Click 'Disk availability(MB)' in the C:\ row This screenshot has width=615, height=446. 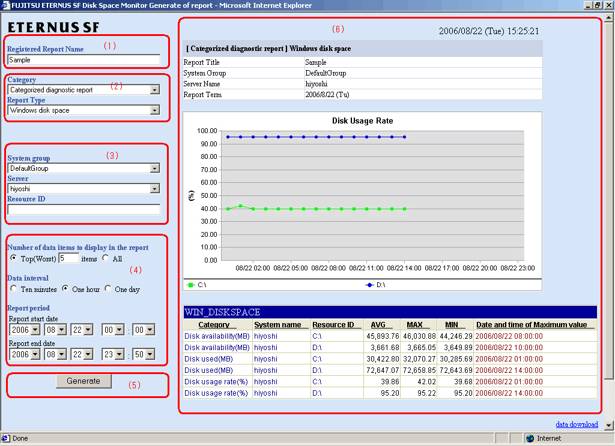217,336
